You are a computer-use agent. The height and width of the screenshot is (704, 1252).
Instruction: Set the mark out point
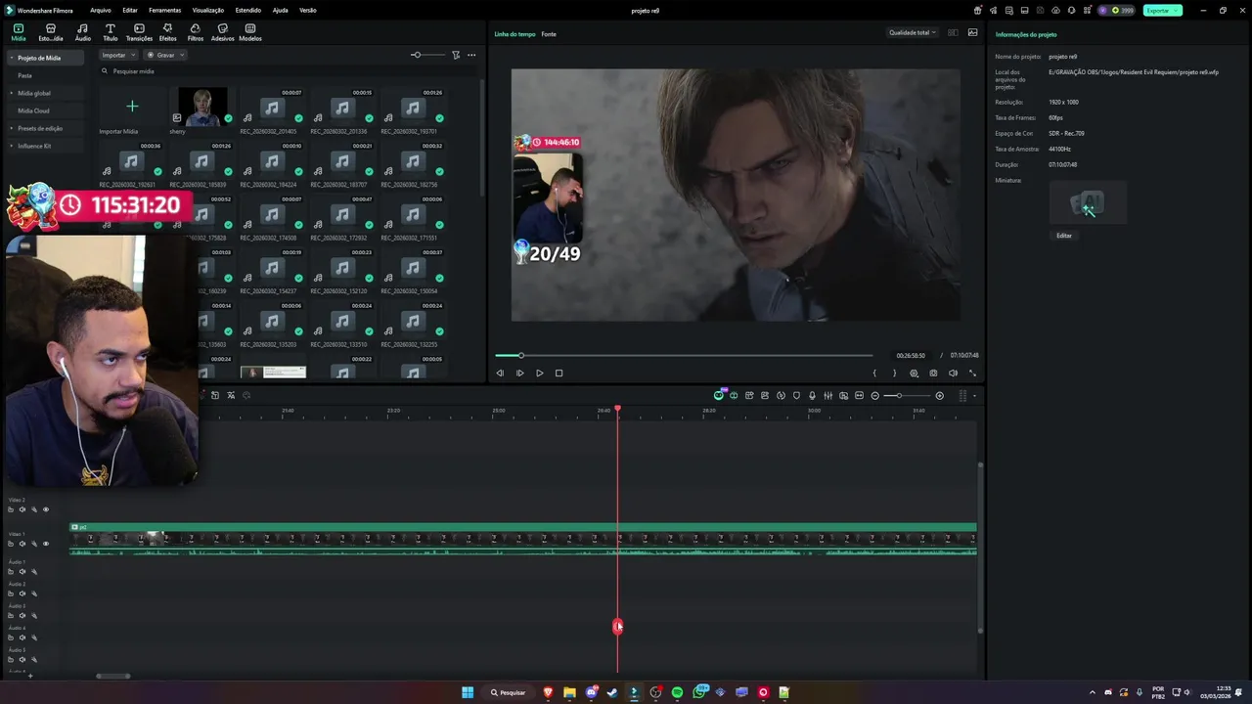tap(894, 373)
